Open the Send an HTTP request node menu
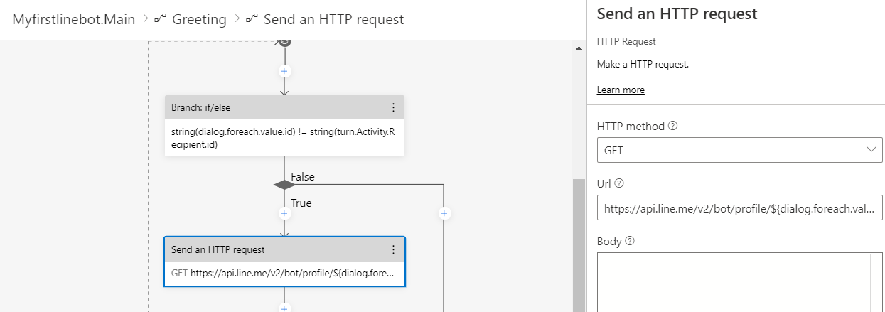Viewport: 885px width, 312px height. (x=393, y=249)
